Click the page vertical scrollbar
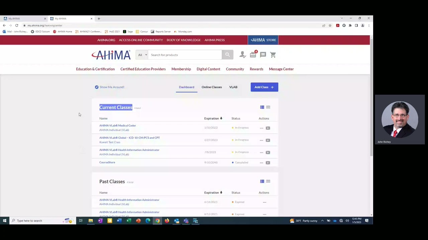The height and width of the screenshot is (240, 428). click(371, 97)
